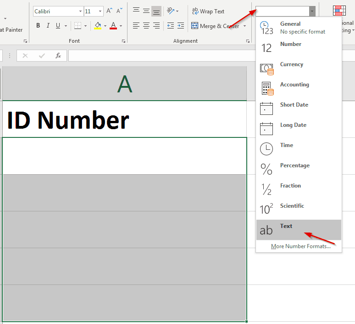Screen dimensions: 355x324
Task: Choose Percentage format option
Action: (x=299, y=169)
